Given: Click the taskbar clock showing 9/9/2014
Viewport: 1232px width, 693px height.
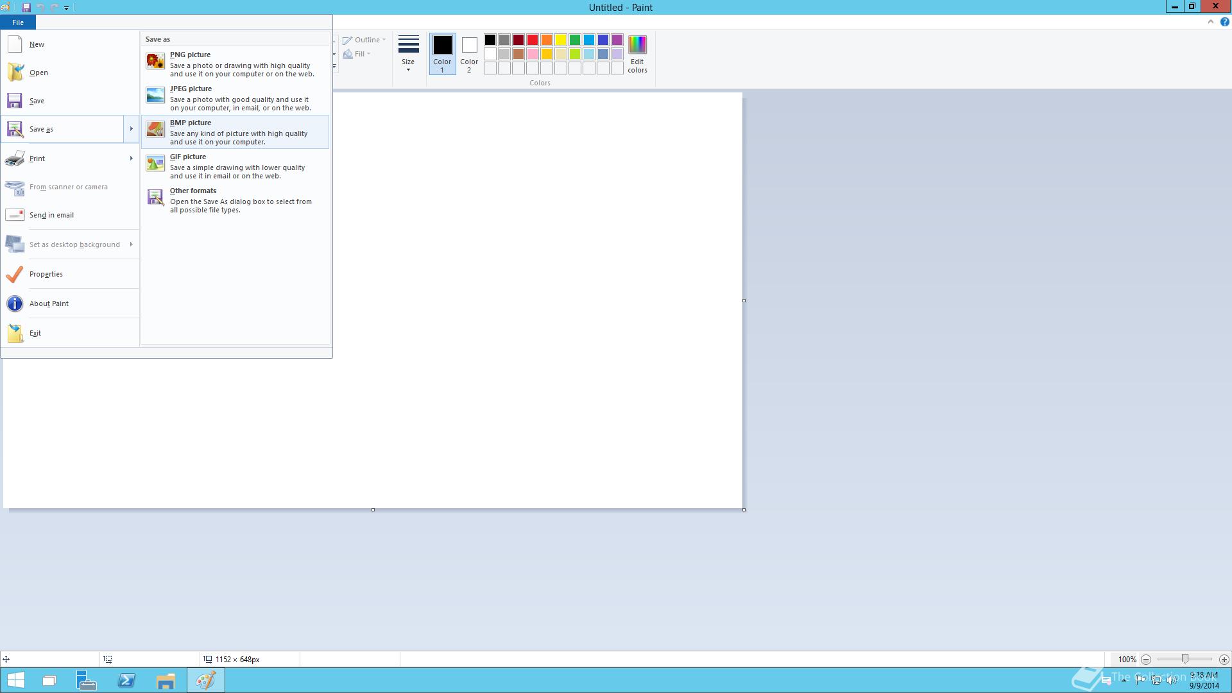Looking at the screenshot, I should [x=1204, y=680].
